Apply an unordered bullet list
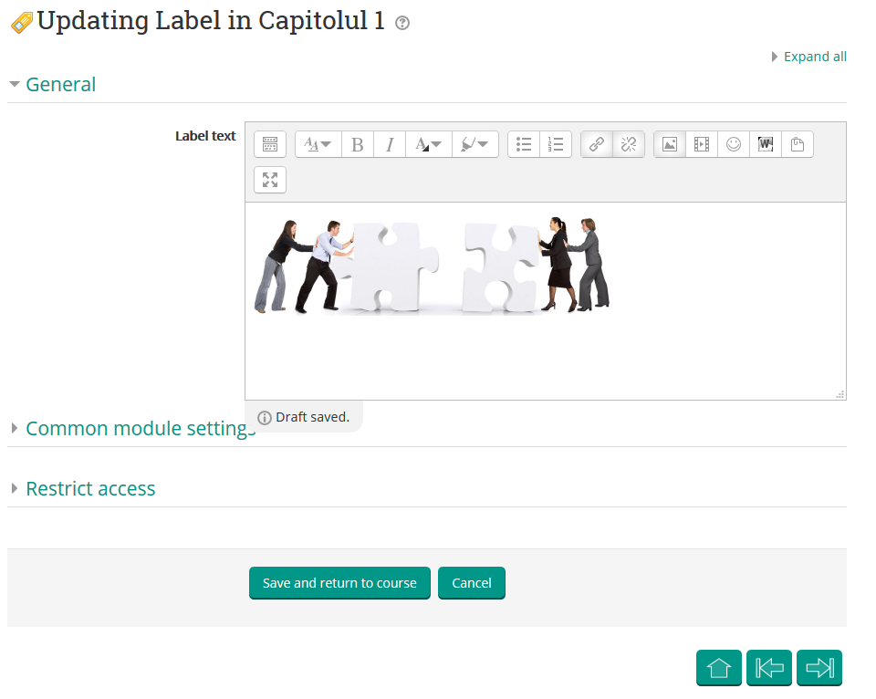Screen dimensions: 876x699 pyautogui.click(x=524, y=143)
